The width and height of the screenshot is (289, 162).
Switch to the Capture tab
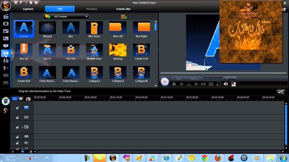[x=28, y=9]
